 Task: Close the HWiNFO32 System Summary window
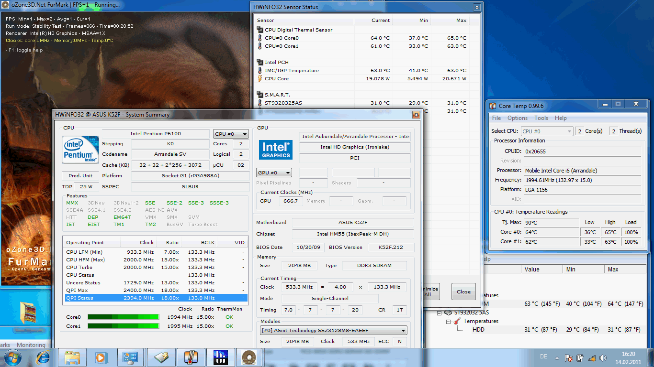[x=416, y=115]
